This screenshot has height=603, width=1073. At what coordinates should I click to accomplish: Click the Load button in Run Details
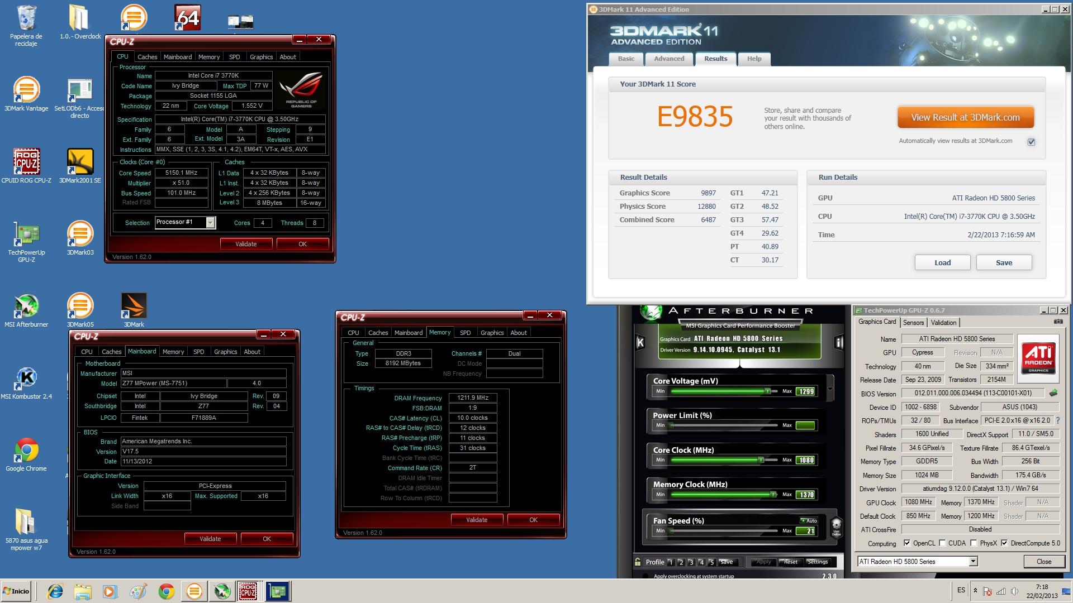(942, 262)
